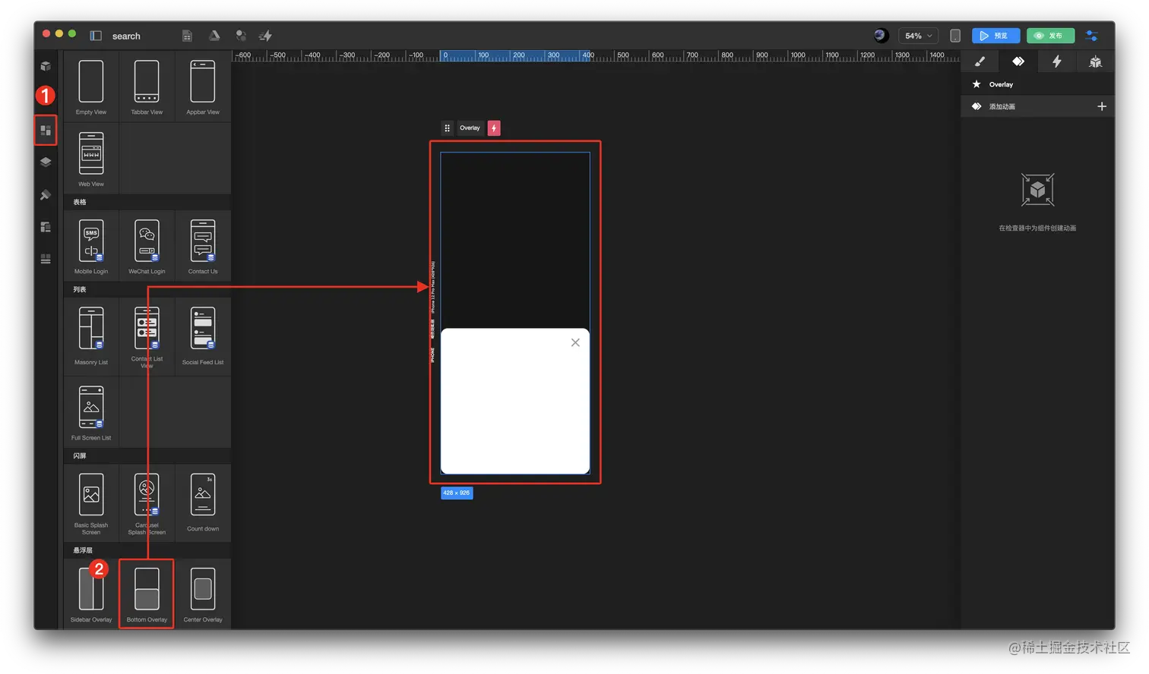Image resolution: width=1149 pixels, height=674 pixels.
Task: Click the 闪屏 section header
Action: (x=80, y=455)
